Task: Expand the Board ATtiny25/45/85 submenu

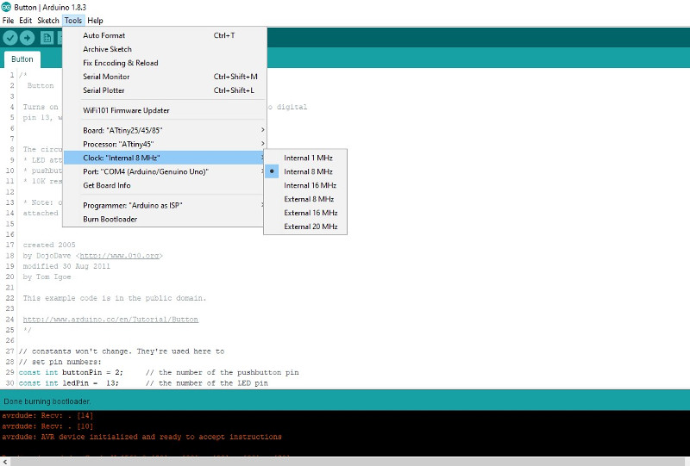Action: click(165, 130)
